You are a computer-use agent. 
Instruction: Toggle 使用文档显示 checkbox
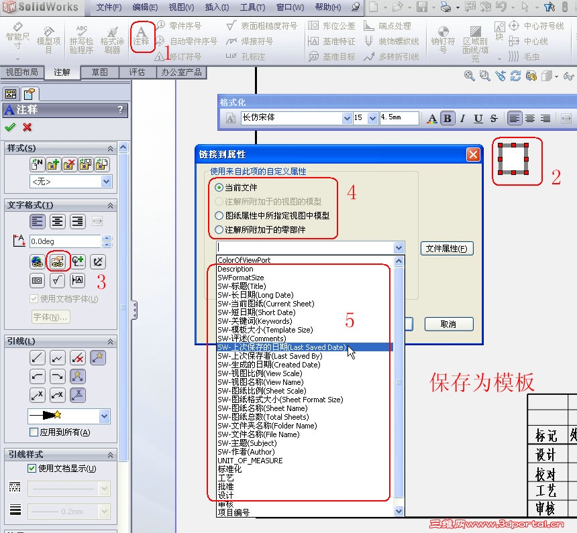[32, 468]
